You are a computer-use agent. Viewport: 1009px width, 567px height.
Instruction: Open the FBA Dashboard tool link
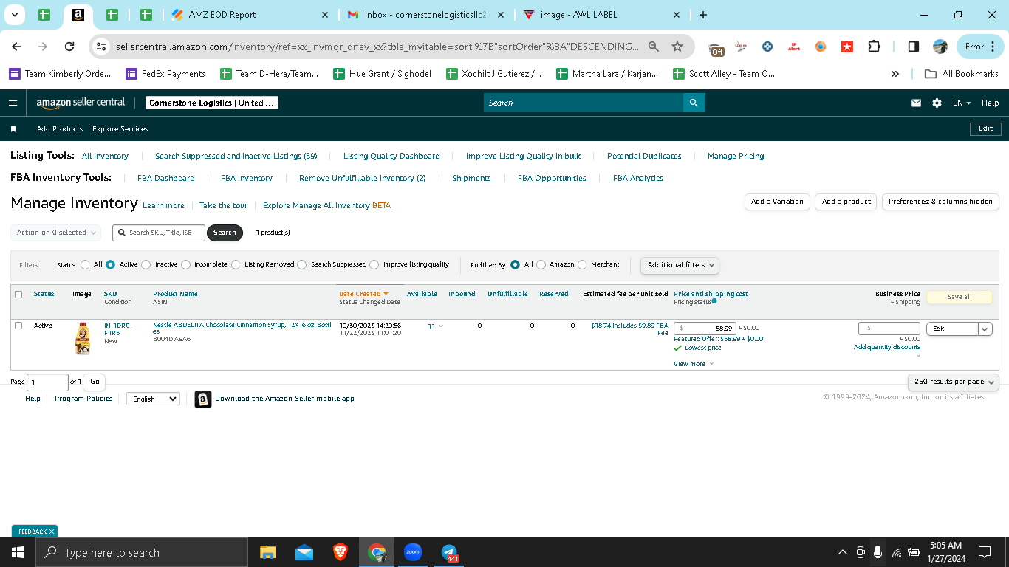tap(166, 178)
